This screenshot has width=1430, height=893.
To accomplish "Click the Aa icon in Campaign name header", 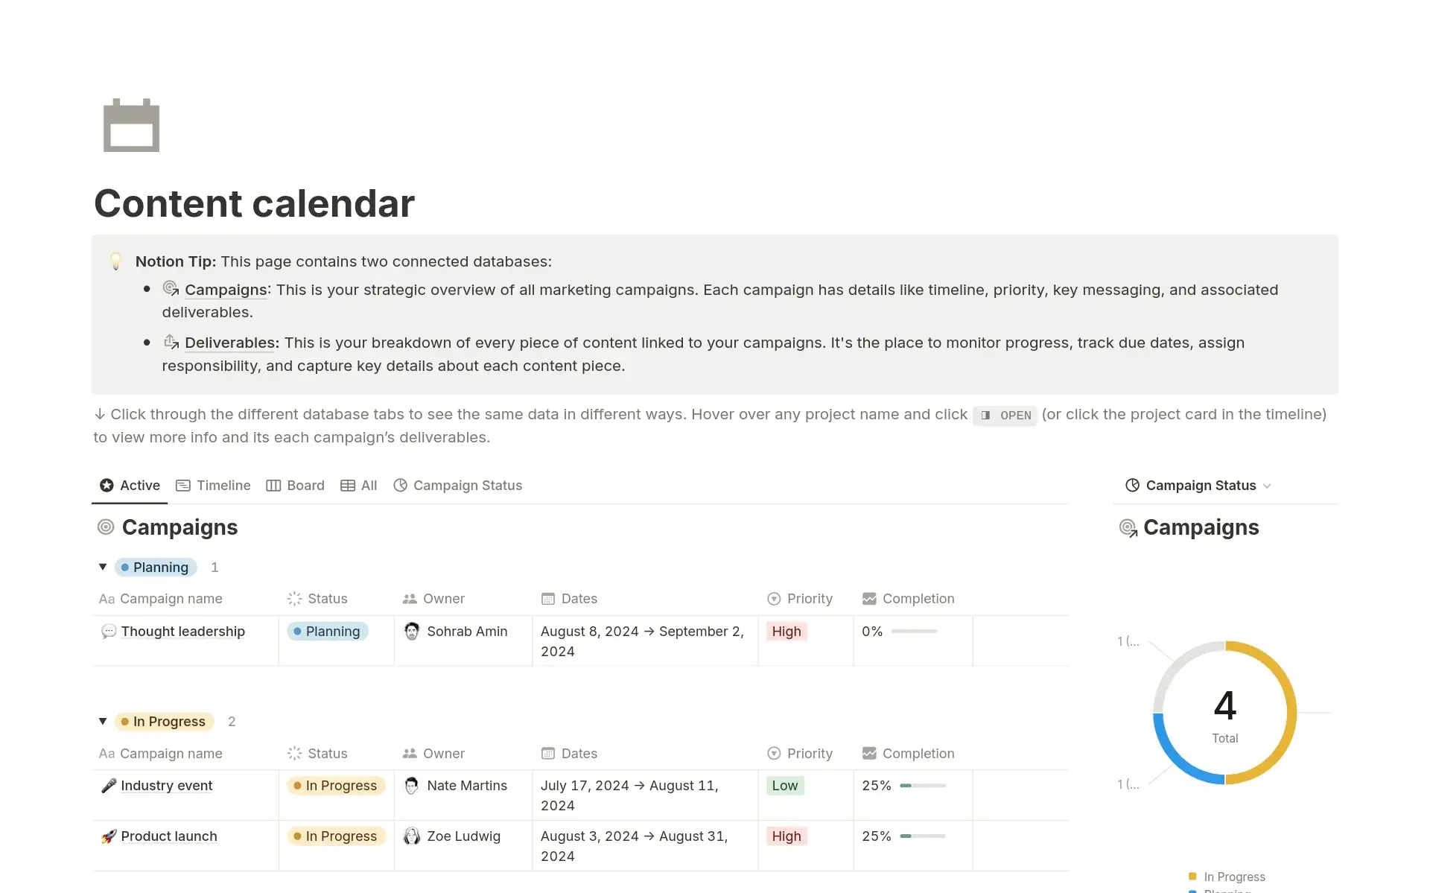I will [107, 599].
